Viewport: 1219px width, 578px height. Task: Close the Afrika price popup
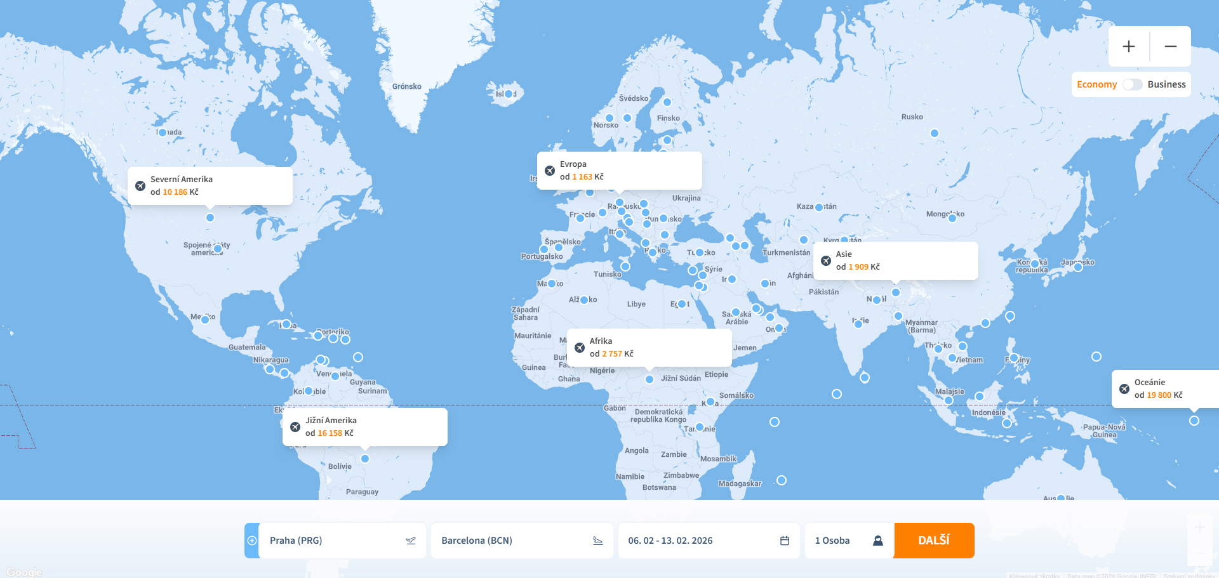point(580,348)
